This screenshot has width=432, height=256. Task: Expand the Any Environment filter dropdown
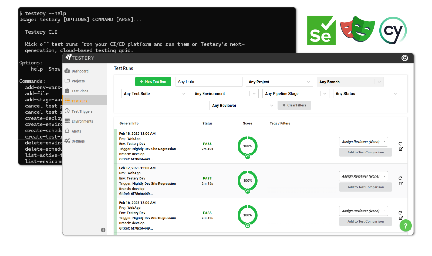pyautogui.click(x=225, y=94)
